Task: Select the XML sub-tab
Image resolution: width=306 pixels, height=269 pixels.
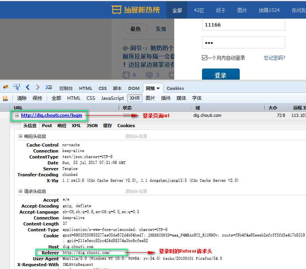Action: (76, 126)
